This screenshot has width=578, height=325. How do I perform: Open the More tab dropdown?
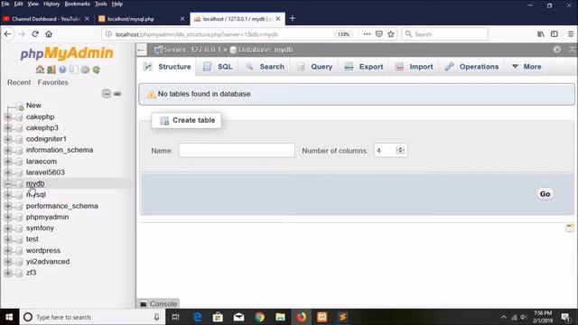click(527, 67)
